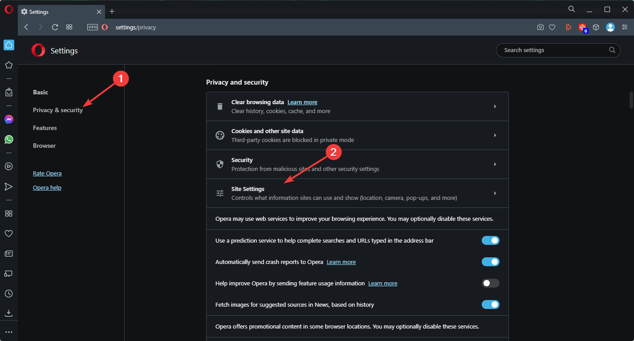The height and width of the screenshot is (341, 634).
Task: Open the ad blocker extension with the 0 badge
Action: point(583,28)
